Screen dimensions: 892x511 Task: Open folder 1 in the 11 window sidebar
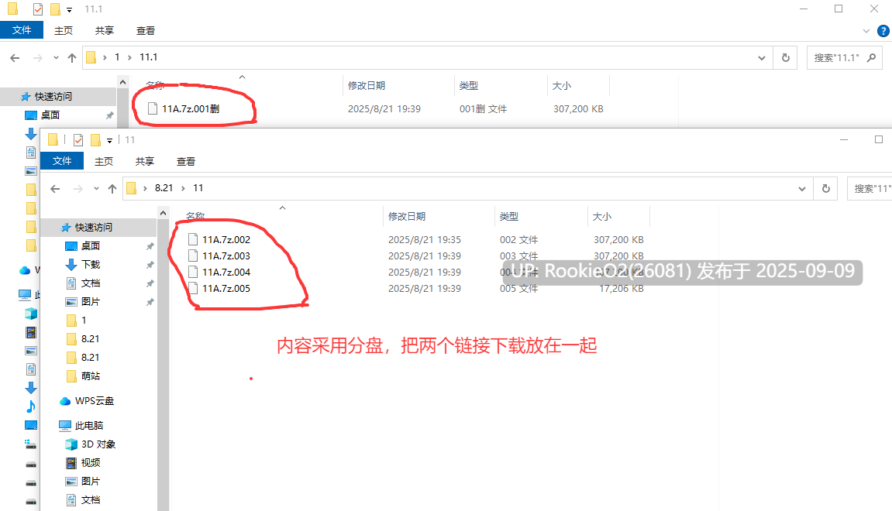click(x=84, y=320)
